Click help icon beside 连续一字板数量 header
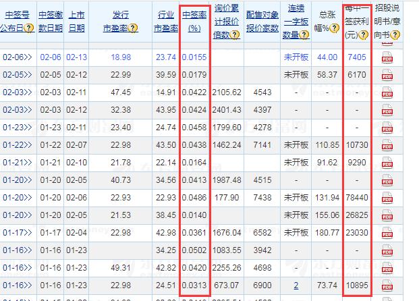The image size is (419, 301). (x=304, y=34)
